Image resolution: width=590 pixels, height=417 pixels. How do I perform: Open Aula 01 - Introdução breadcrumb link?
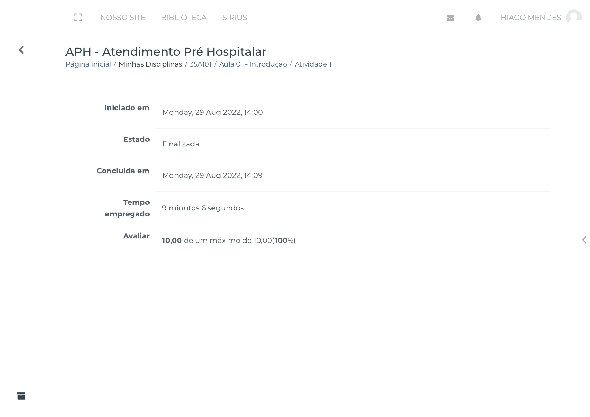pos(253,64)
